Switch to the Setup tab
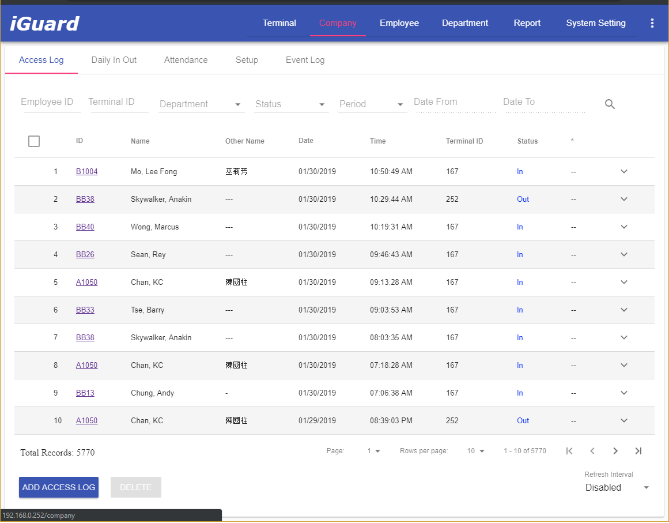Image resolution: width=669 pixels, height=523 pixels. tap(247, 60)
